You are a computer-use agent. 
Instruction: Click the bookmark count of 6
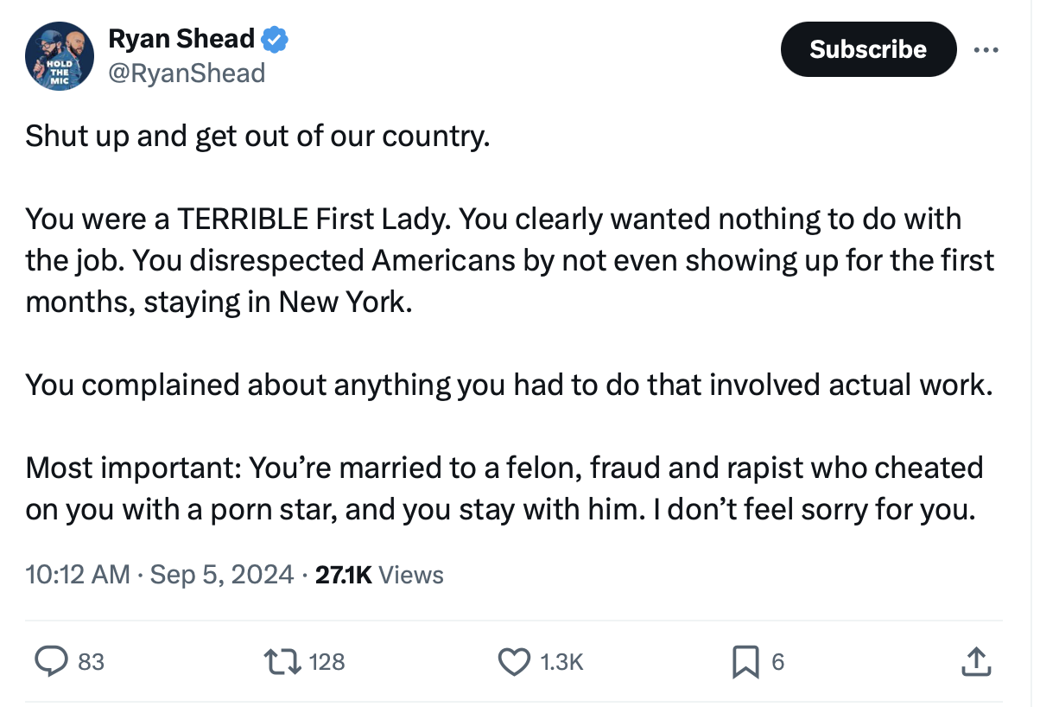[x=777, y=662]
